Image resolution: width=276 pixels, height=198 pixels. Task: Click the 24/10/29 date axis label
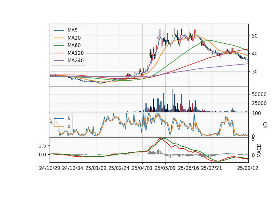click(x=50, y=168)
